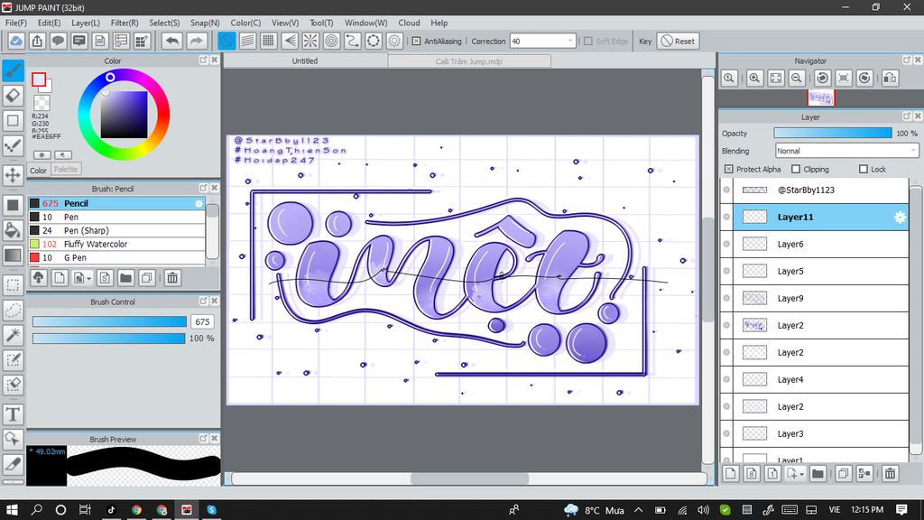This screenshot has height=520, width=924.
Task: Select the Magic Wand tool
Action: tap(13, 335)
